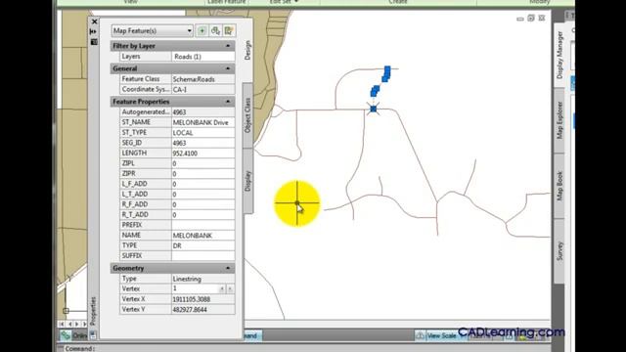Click the View Scale status bar control
The image size is (626, 352).
coord(441,336)
